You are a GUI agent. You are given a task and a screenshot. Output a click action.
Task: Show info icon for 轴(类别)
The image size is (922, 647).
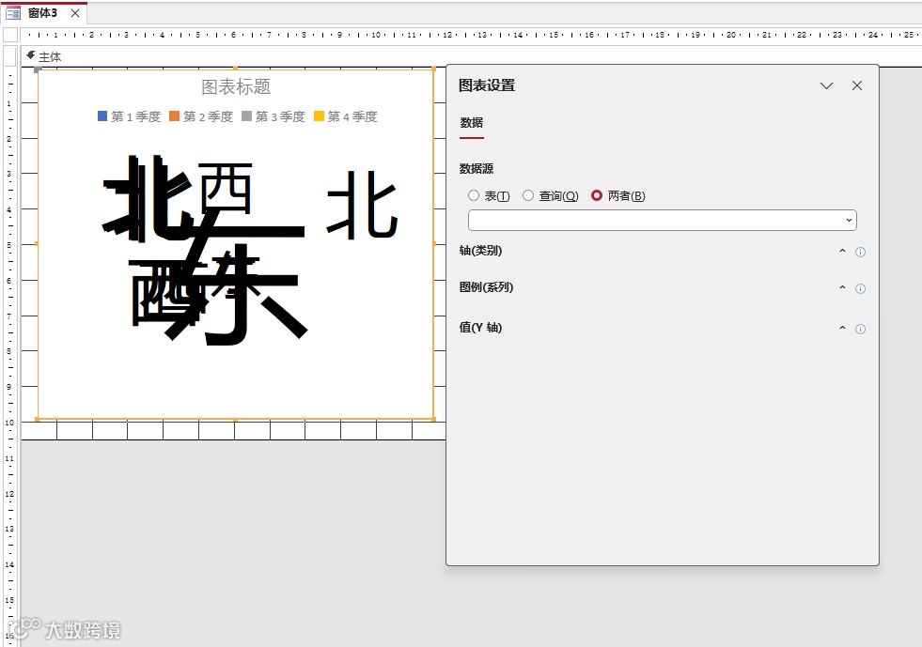point(860,252)
